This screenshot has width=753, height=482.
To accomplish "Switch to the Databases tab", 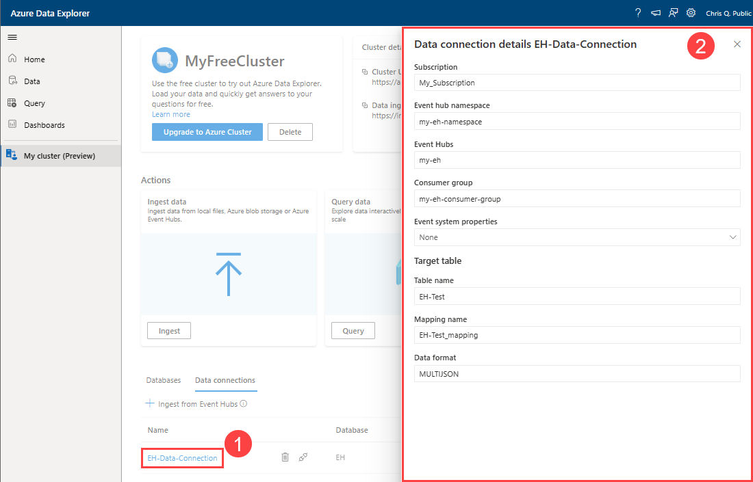I will click(164, 380).
